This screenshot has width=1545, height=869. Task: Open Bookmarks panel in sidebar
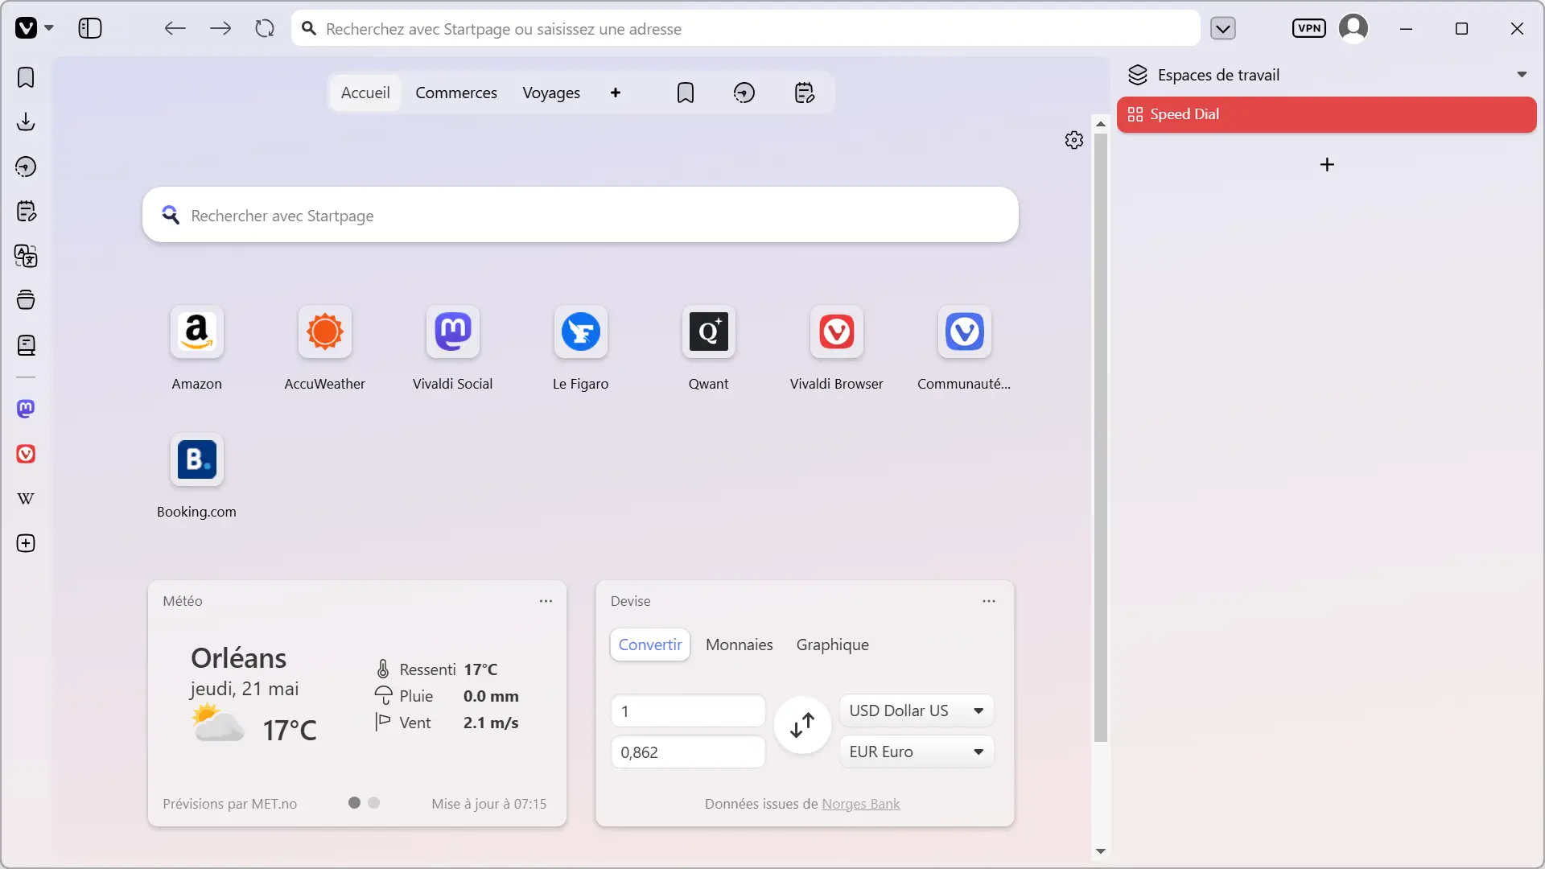(x=26, y=77)
